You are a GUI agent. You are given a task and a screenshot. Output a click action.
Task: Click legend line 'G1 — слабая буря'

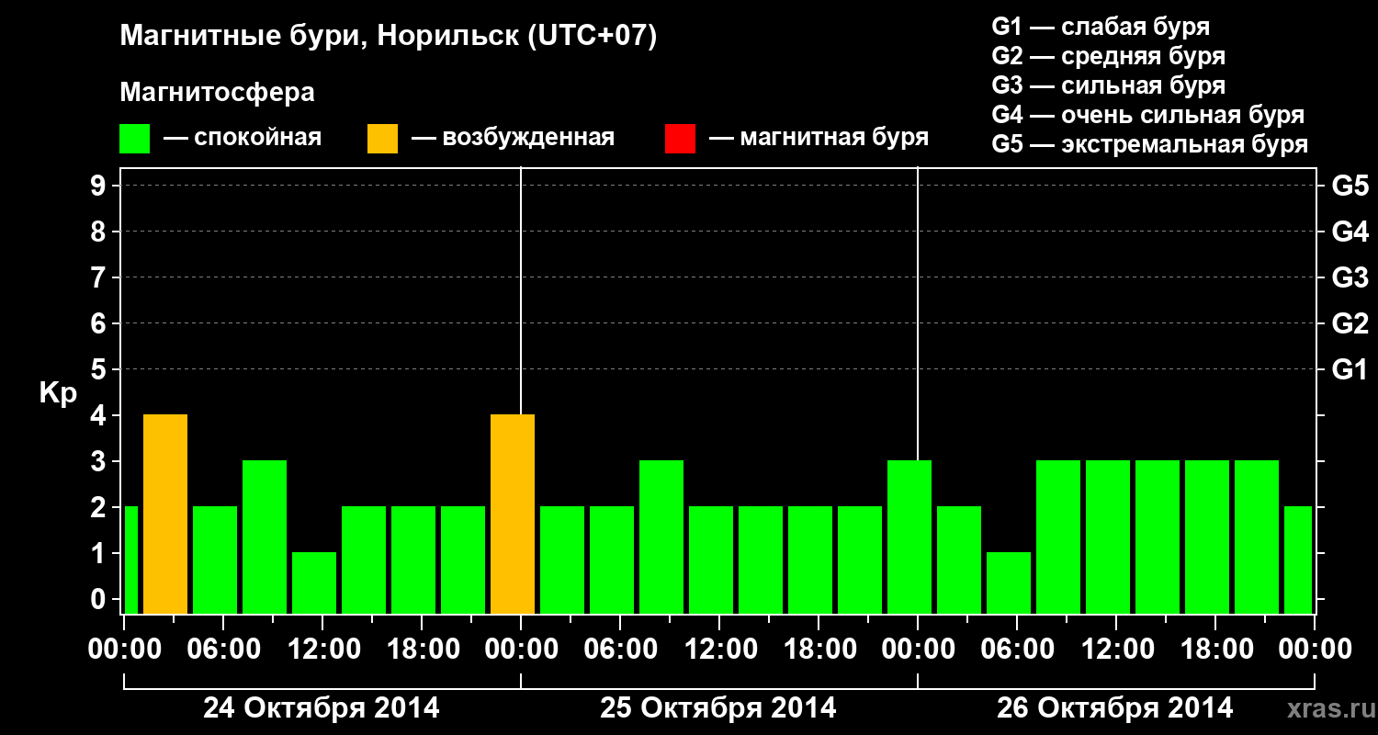[x=1101, y=27]
